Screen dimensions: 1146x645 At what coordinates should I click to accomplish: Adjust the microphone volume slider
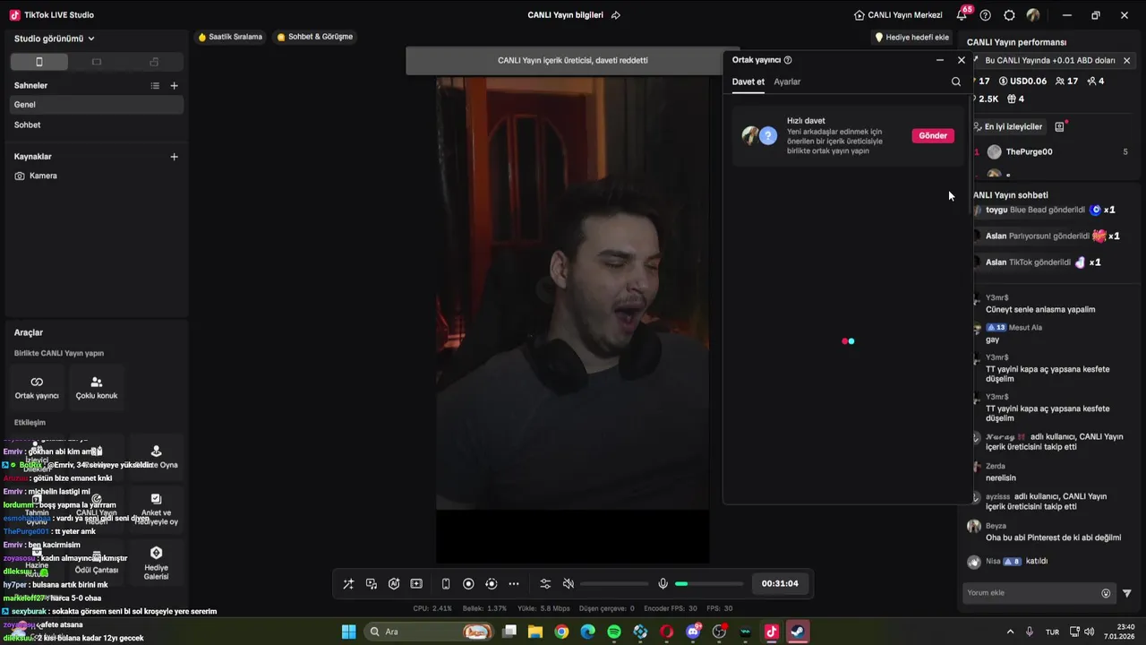709,584
